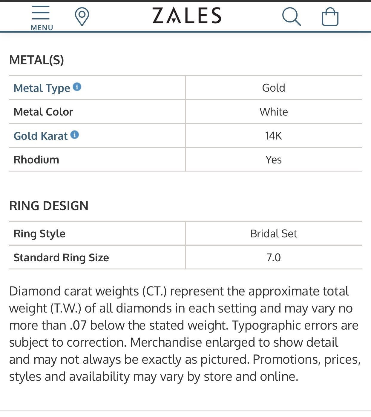Open the Metal Type link
The height and width of the screenshot is (417, 371).
tap(42, 88)
